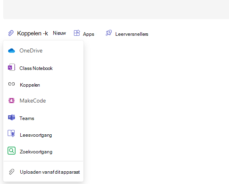This screenshot has height=184, width=229.
Task: Select OneDrive from the attach menu
Action: point(43,51)
